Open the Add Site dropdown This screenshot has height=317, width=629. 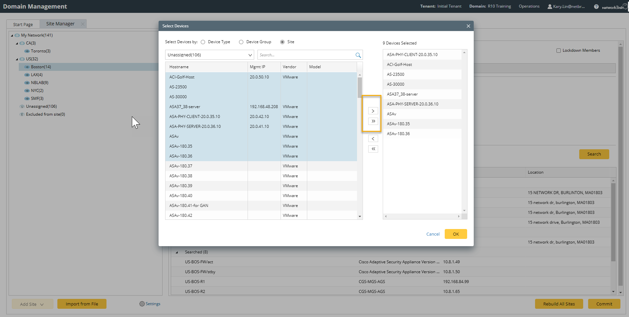[x=32, y=304]
